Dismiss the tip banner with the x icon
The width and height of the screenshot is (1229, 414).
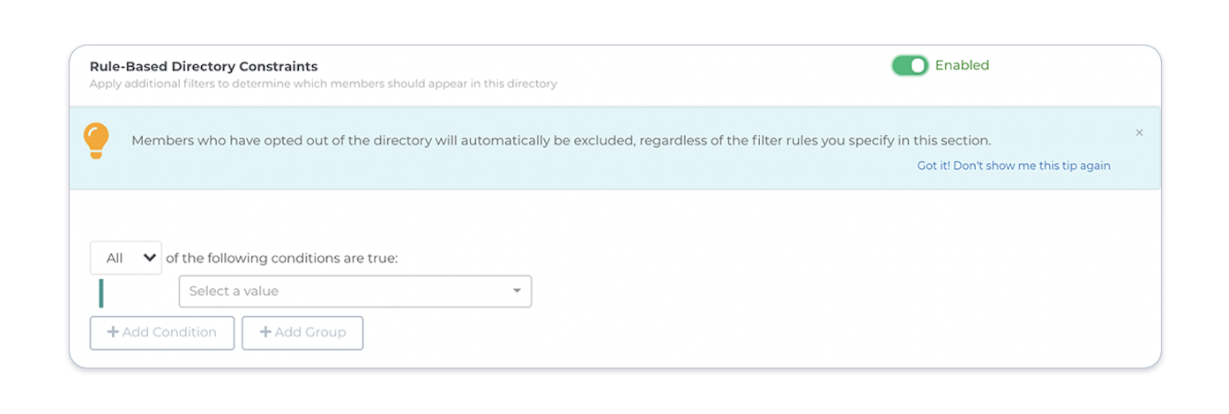pos(1139,133)
